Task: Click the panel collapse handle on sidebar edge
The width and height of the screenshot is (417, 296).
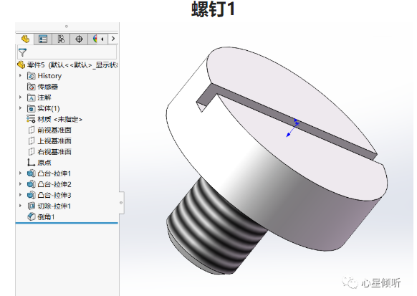Action: pos(122,203)
